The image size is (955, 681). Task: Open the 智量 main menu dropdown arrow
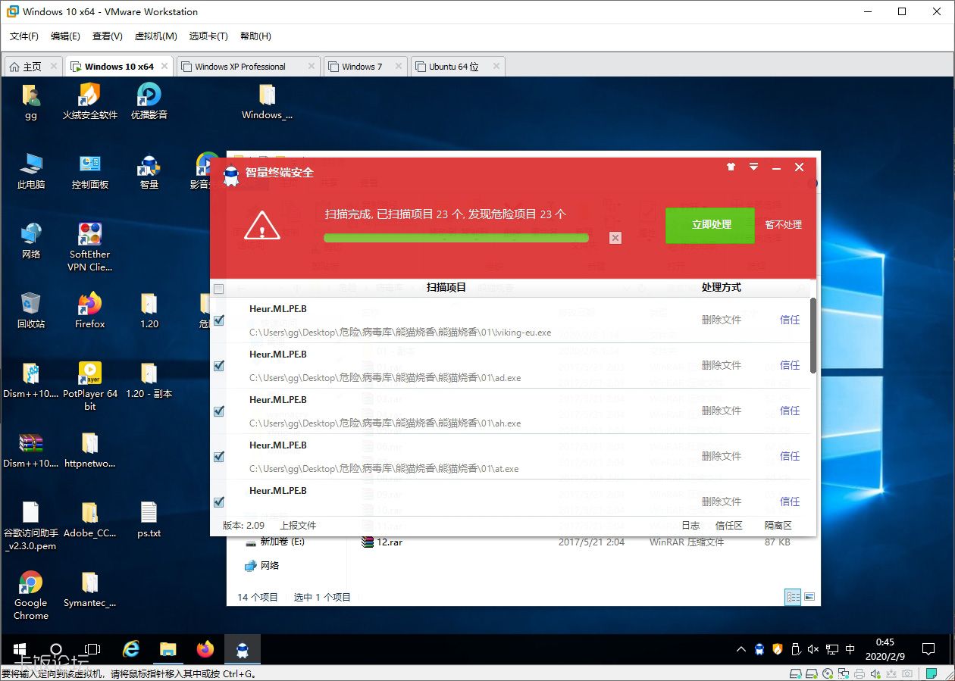point(753,167)
